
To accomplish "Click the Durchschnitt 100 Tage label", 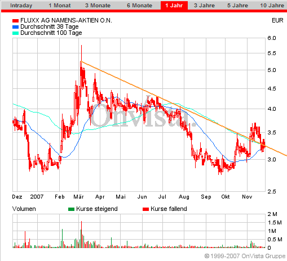I will pyautogui.click(x=51, y=33).
